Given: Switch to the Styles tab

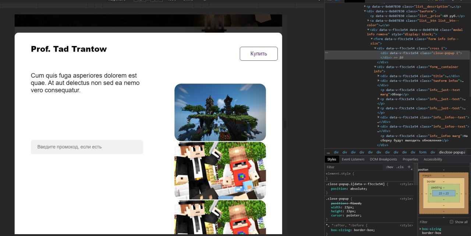Looking at the screenshot, I should click(332, 159).
